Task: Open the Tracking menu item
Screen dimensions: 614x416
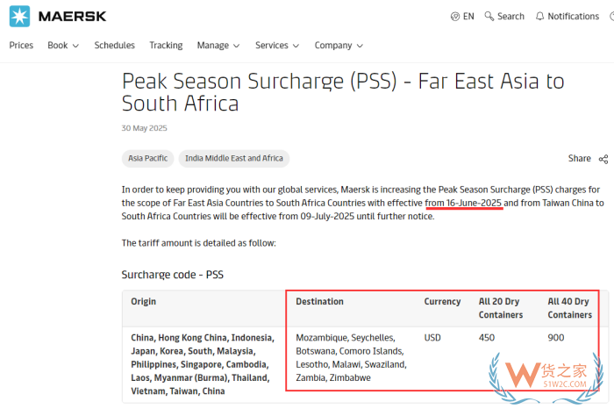Action: click(166, 46)
